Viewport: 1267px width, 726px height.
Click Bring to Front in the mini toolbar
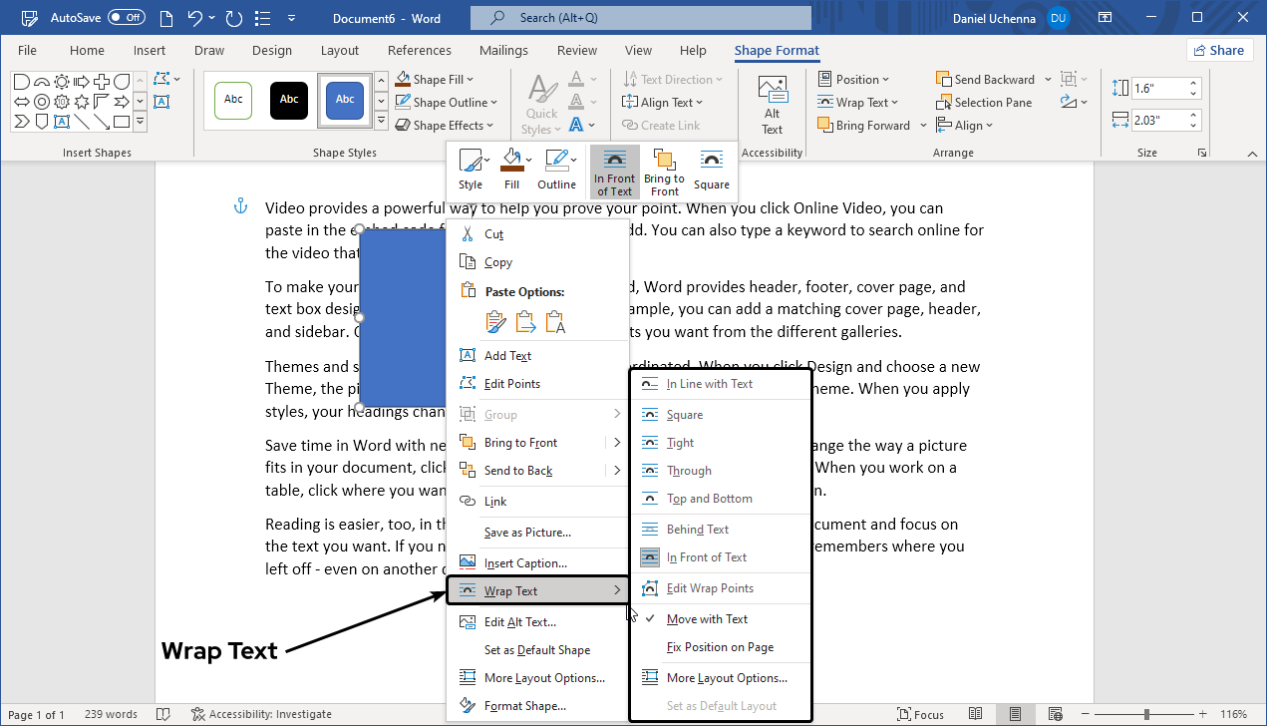pos(664,170)
